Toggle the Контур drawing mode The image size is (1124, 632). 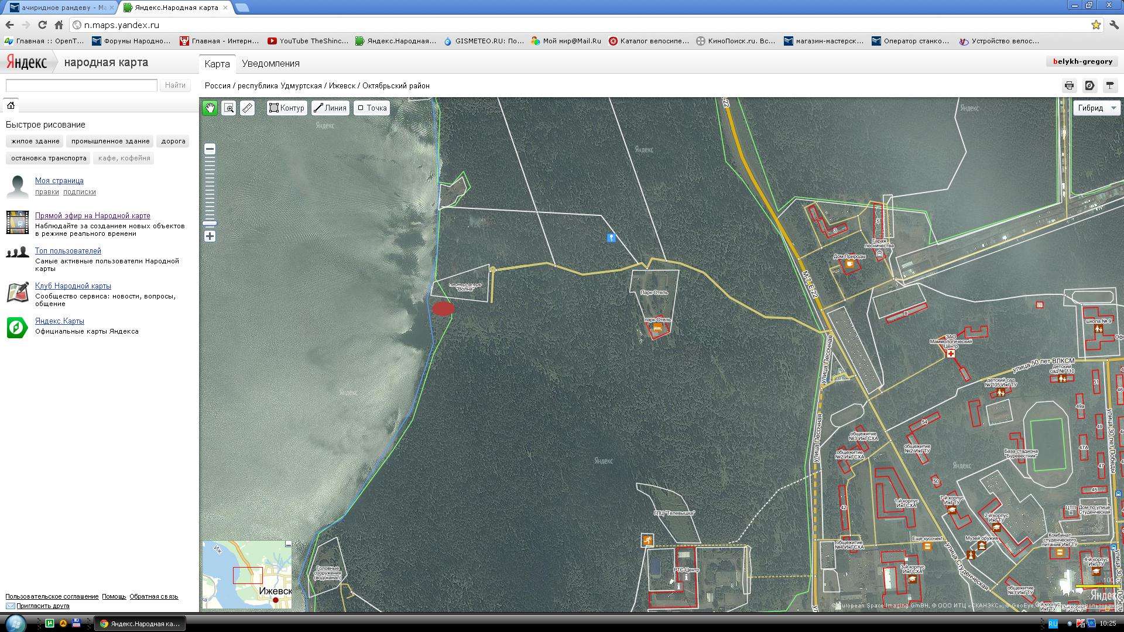[287, 108]
